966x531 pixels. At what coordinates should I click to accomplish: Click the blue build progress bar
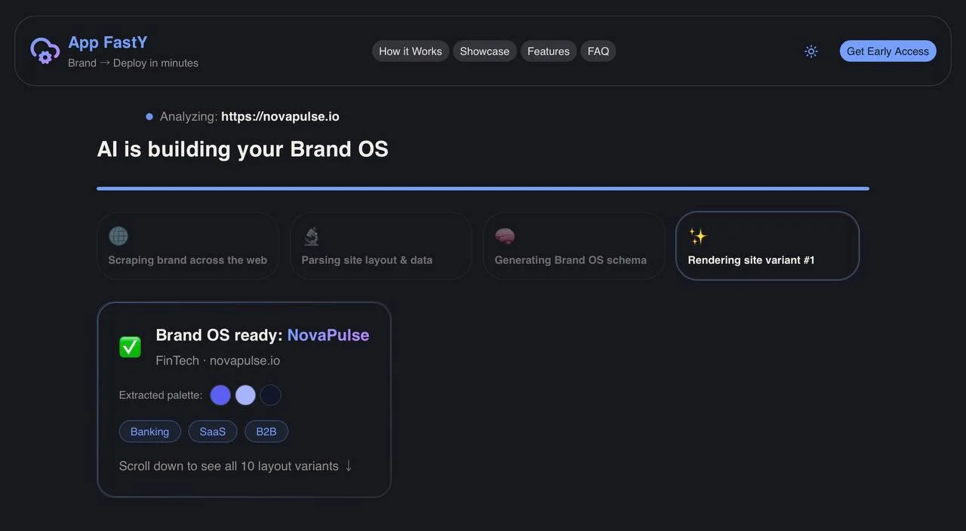pos(483,189)
